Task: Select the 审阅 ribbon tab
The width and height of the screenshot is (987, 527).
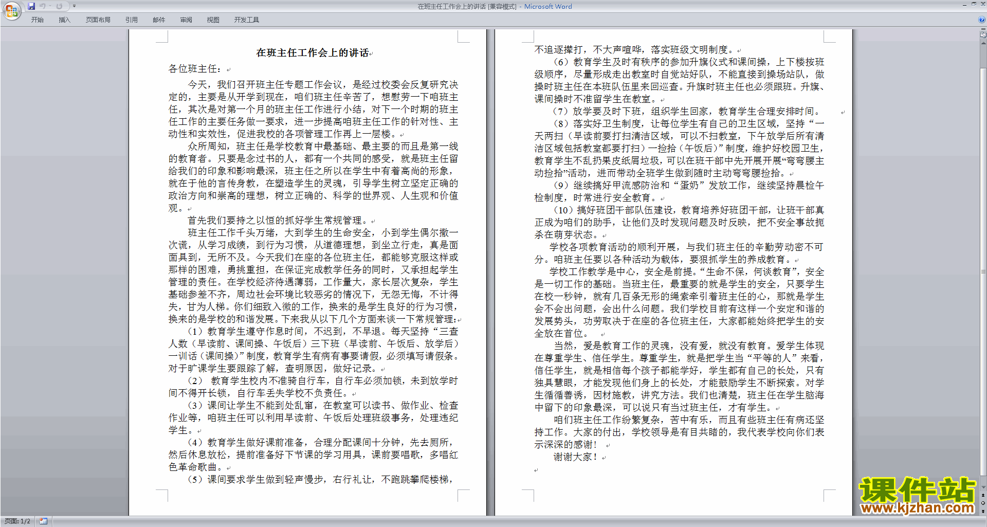Action: tap(186, 20)
